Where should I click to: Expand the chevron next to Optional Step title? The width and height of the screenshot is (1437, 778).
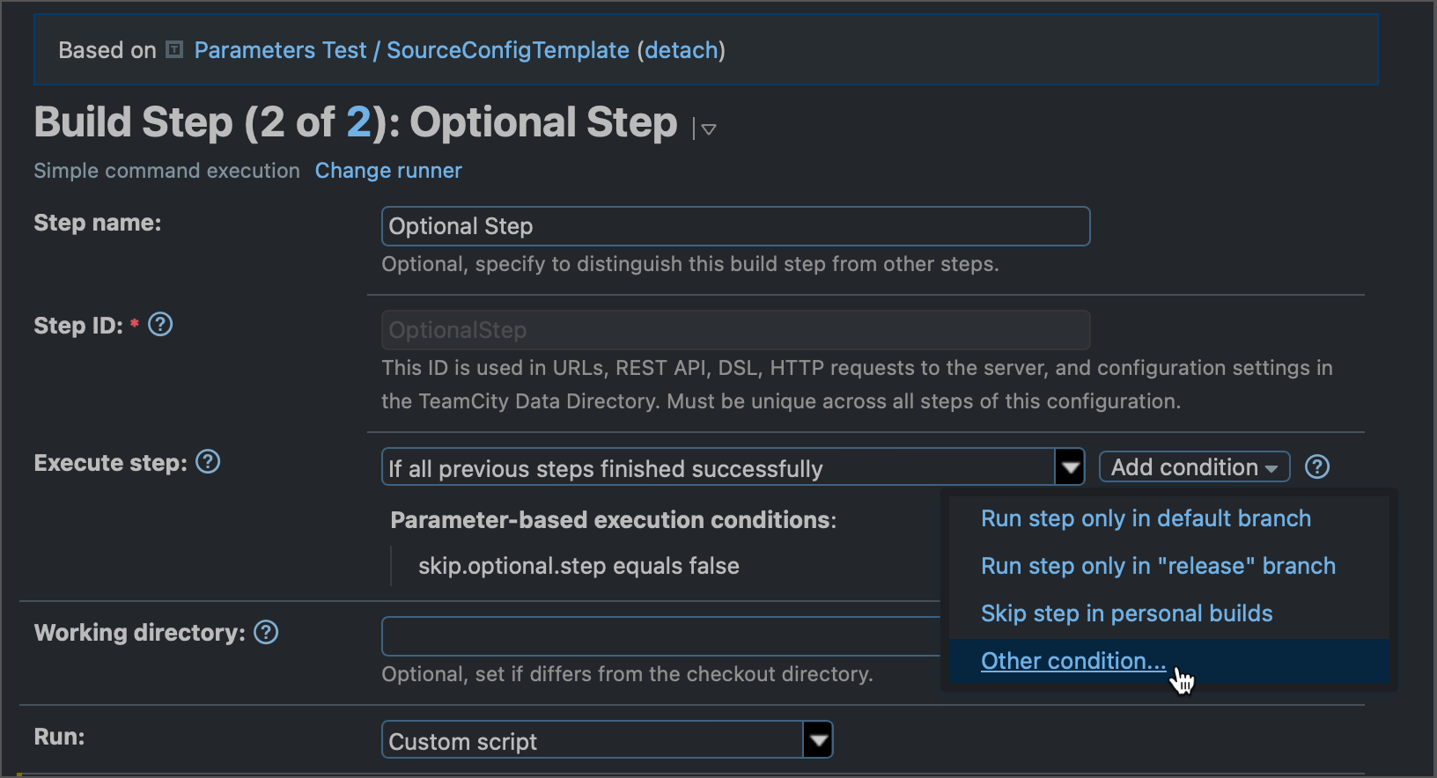pos(708,128)
